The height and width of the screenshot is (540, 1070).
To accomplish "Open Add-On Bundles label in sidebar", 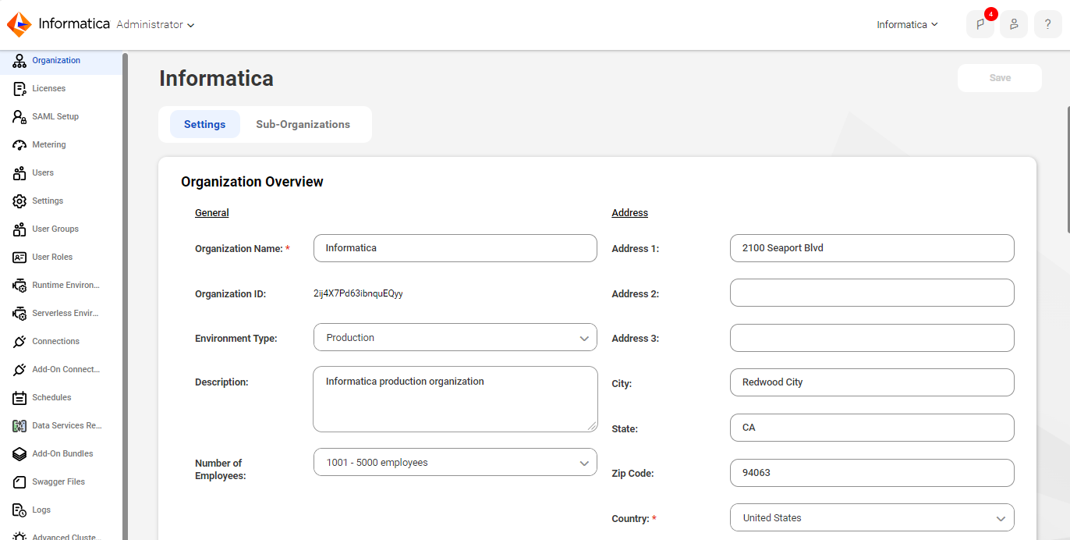I will 62,454.
